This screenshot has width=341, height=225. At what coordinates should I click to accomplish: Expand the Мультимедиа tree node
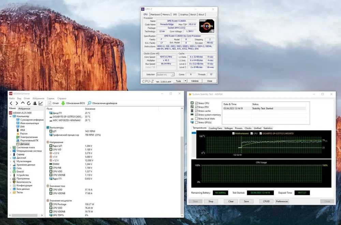coord(11,161)
